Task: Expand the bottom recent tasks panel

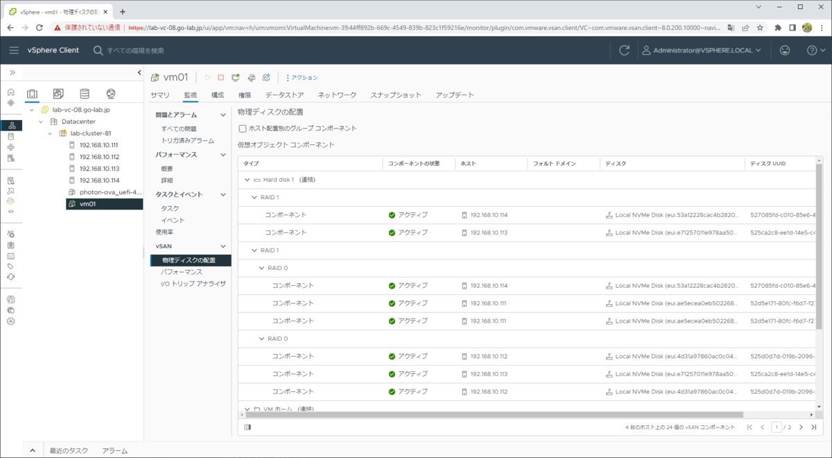Action: click(x=32, y=450)
